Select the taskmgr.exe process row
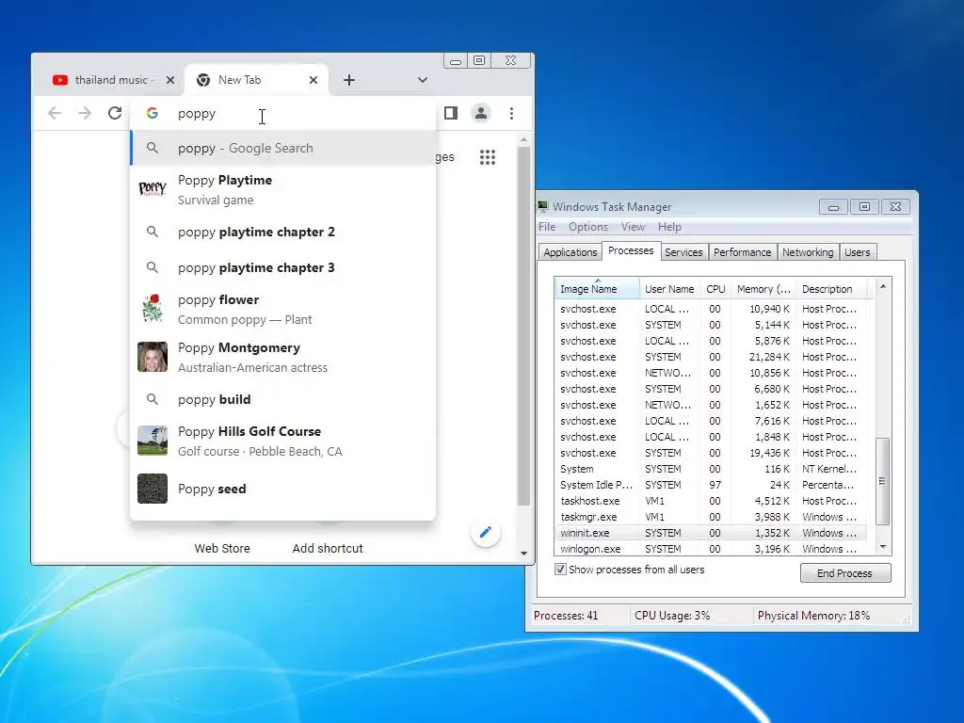Screen dimensions: 964x723 coord(712,517)
